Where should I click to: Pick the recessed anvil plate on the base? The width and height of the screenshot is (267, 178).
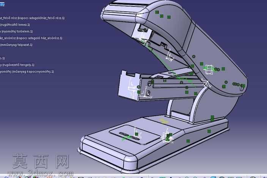click(135, 135)
